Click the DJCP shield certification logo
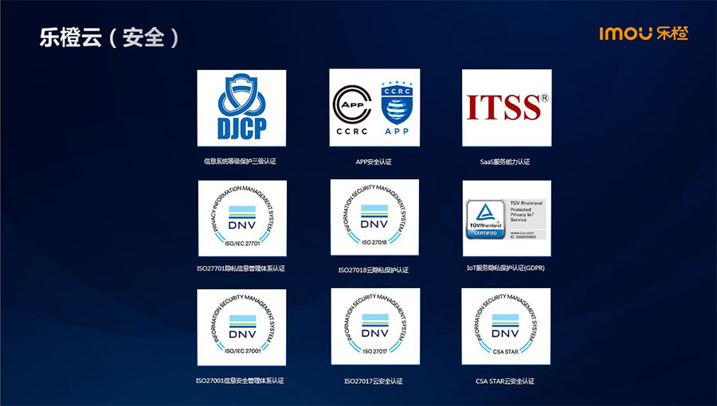 (241, 107)
